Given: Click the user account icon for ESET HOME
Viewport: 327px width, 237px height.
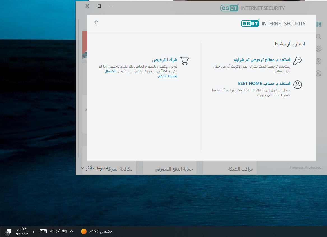Looking at the screenshot, I should coord(298,85).
